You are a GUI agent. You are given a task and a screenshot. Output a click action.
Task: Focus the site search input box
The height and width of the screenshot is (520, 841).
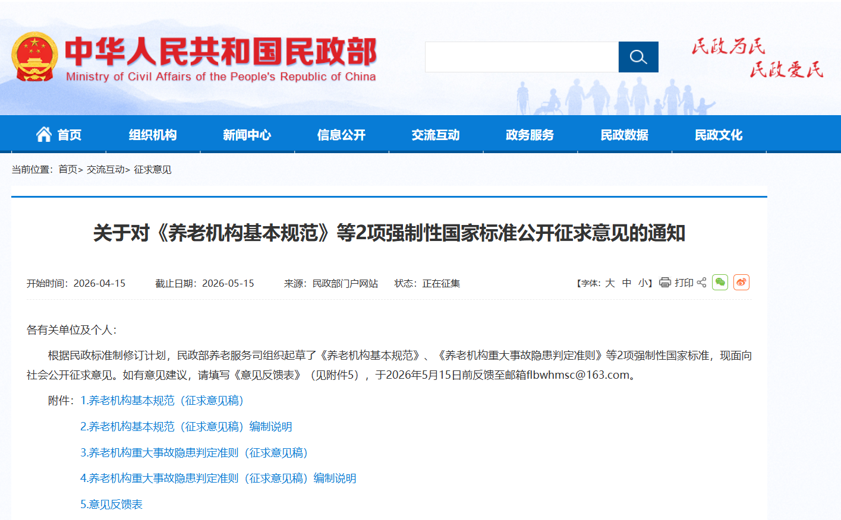[522, 57]
